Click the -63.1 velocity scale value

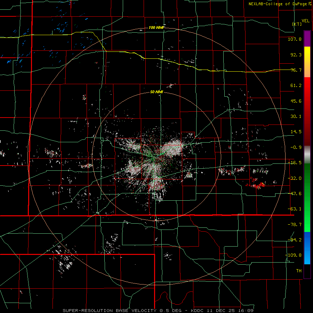(x=295, y=209)
